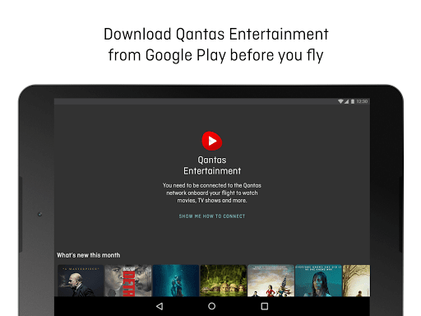Open recent apps with the square button
This screenshot has height=316, width=421.
coord(265,306)
